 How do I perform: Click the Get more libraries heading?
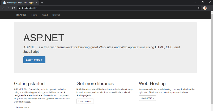click(95, 84)
